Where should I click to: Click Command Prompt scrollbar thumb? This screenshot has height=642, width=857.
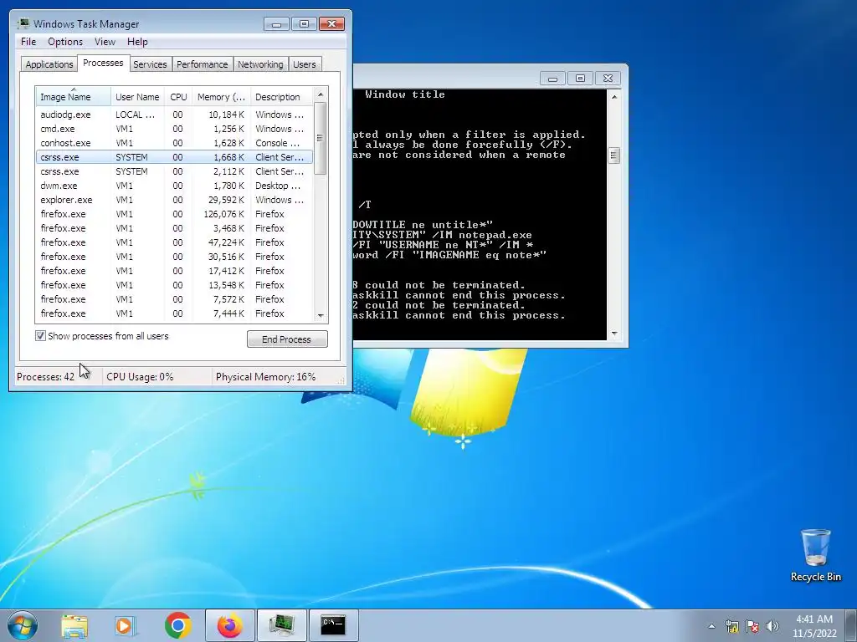[x=614, y=155]
